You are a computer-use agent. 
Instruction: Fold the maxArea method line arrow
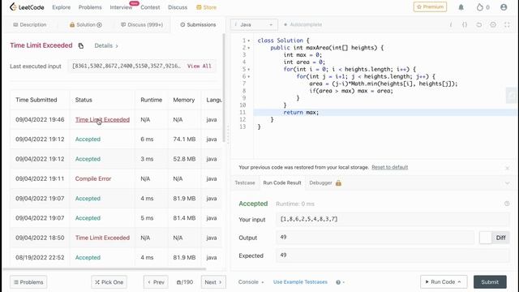(x=249, y=48)
